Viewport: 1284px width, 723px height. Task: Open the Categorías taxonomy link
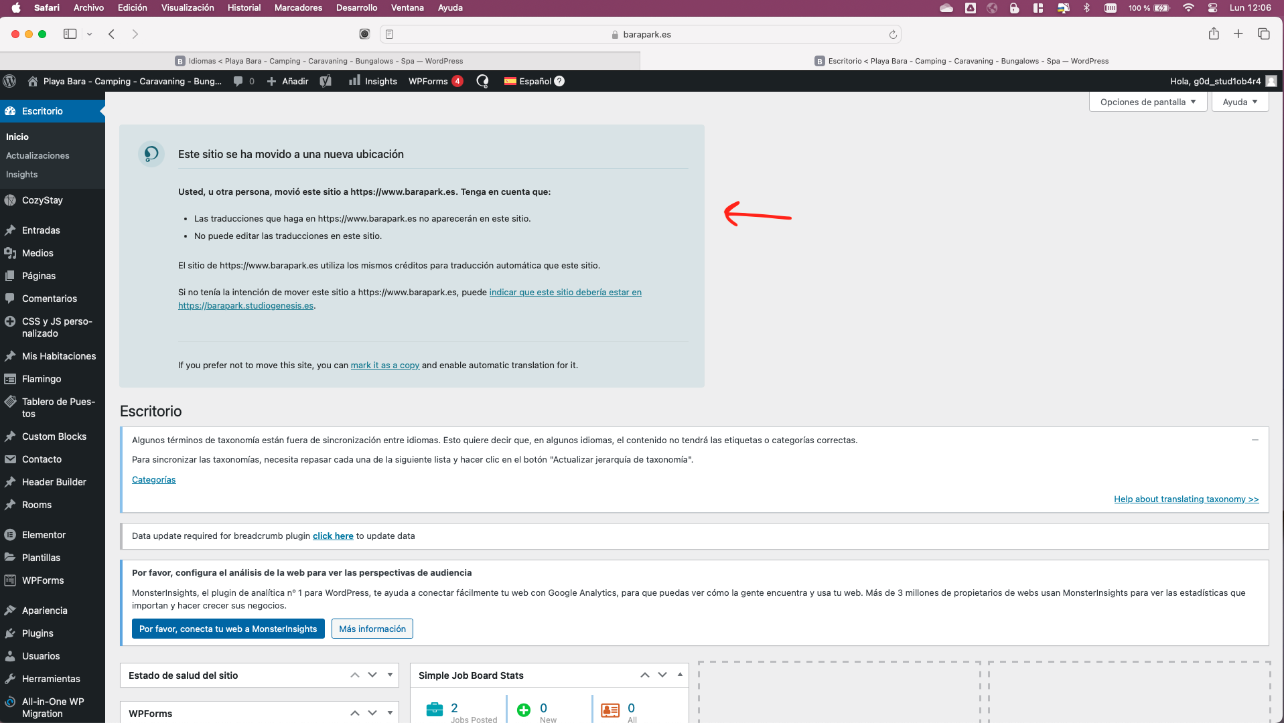153,480
